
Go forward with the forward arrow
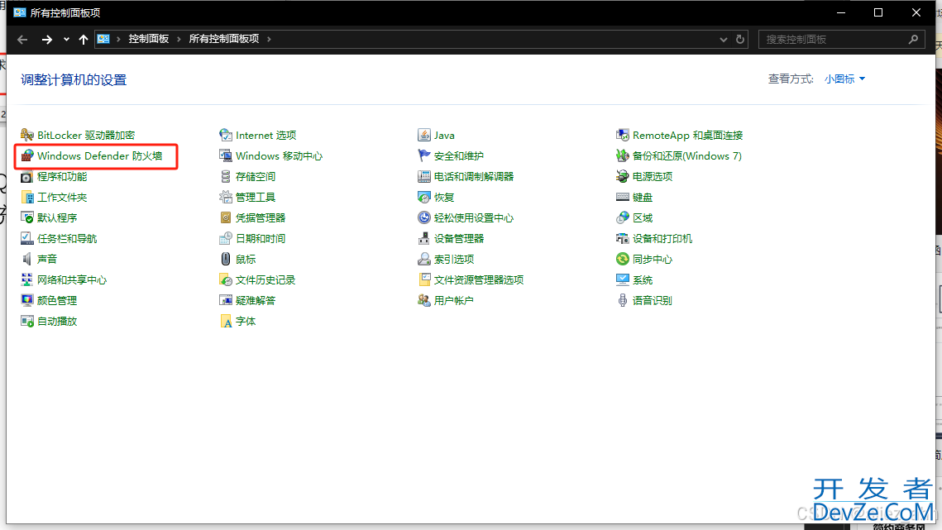click(x=46, y=39)
